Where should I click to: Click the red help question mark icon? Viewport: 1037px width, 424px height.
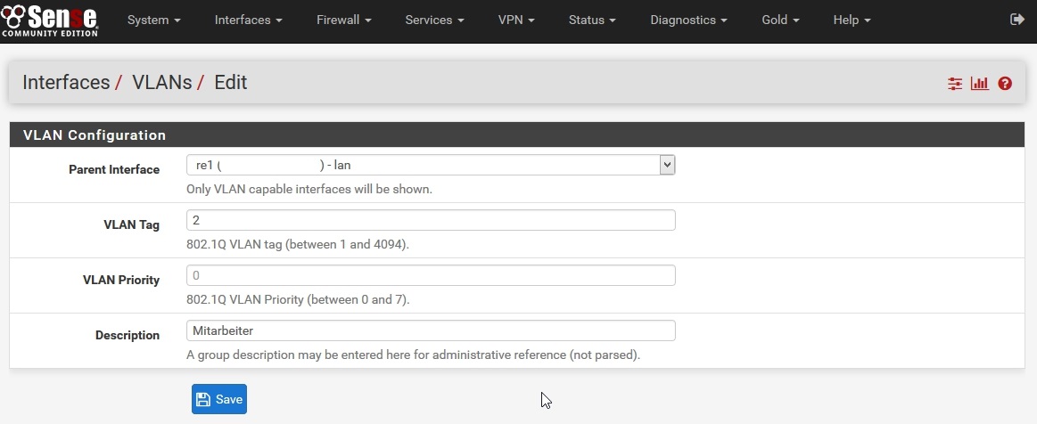(x=1005, y=84)
